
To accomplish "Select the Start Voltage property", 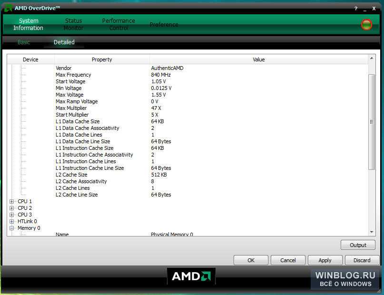I will 70,81.
